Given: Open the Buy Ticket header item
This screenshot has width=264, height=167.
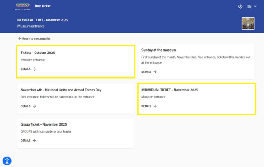Looking at the screenshot, I should 43,6.
